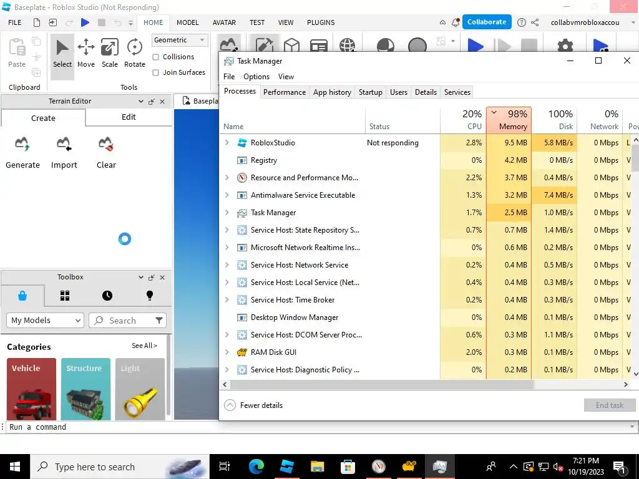Expand the RobloxStudio process row
Image resolution: width=639 pixels, height=479 pixels.
tap(227, 143)
